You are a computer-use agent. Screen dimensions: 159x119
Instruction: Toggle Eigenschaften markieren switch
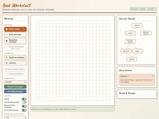24,106
